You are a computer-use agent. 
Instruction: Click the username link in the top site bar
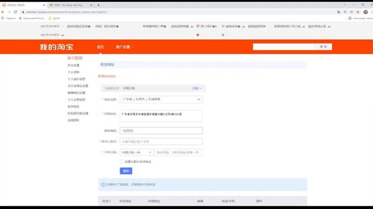pyautogui.click(x=50, y=26)
